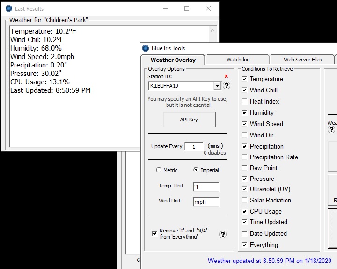This screenshot has height=269, width=337.
Task: Minimize the Last Results window
Action: pos(166,8)
